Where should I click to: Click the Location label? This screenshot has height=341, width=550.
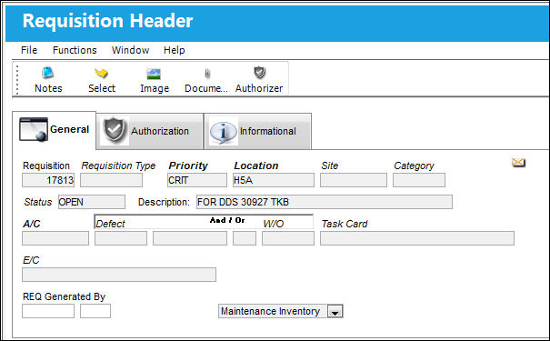(x=256, y=165)
